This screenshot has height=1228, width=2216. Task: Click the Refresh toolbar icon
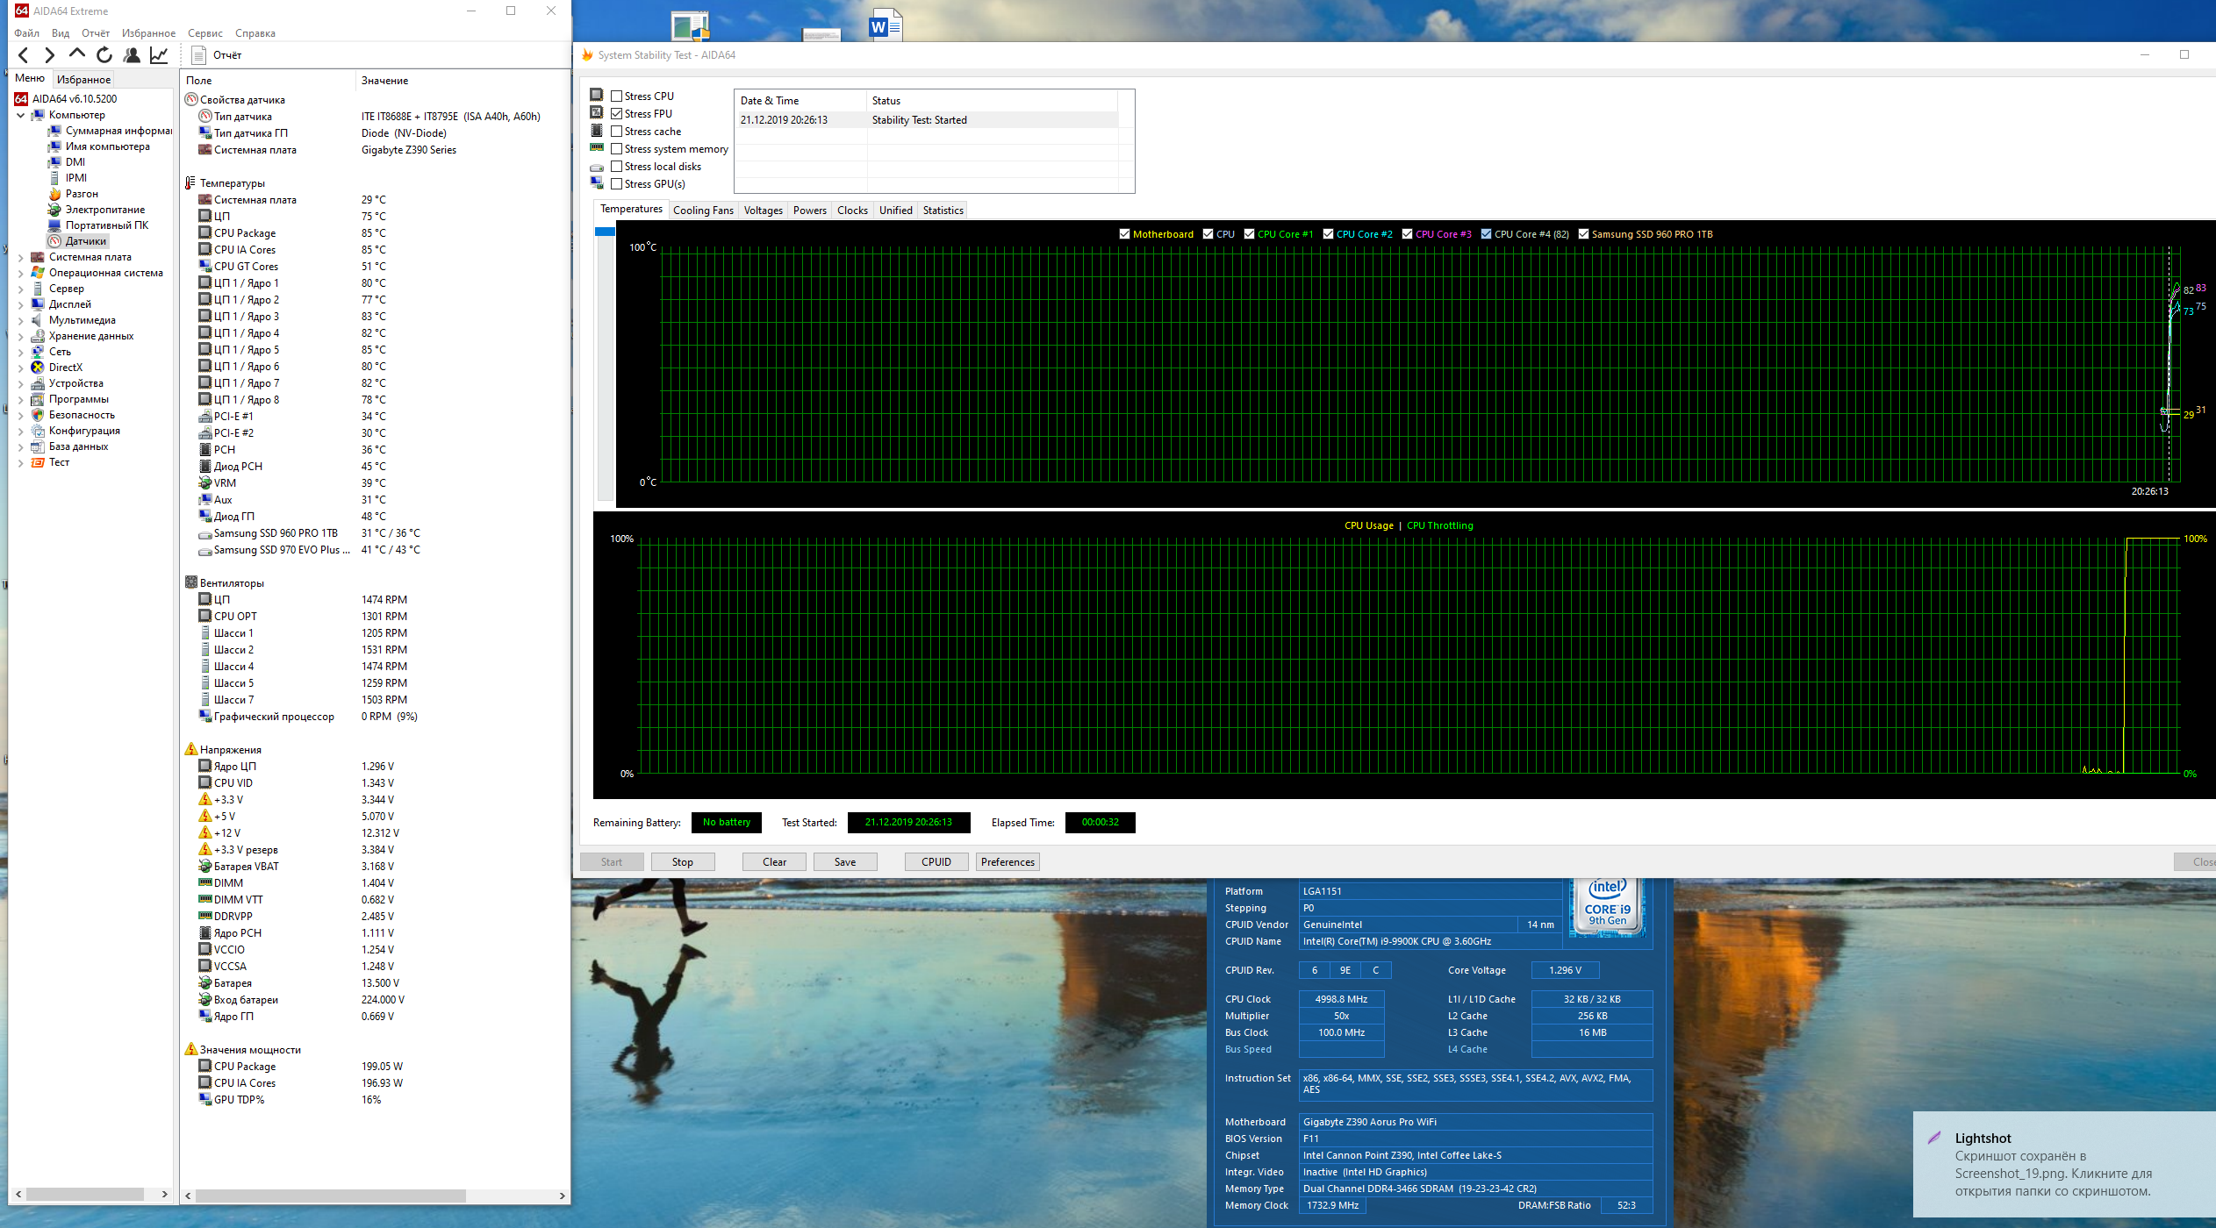[x=104, y=55]
